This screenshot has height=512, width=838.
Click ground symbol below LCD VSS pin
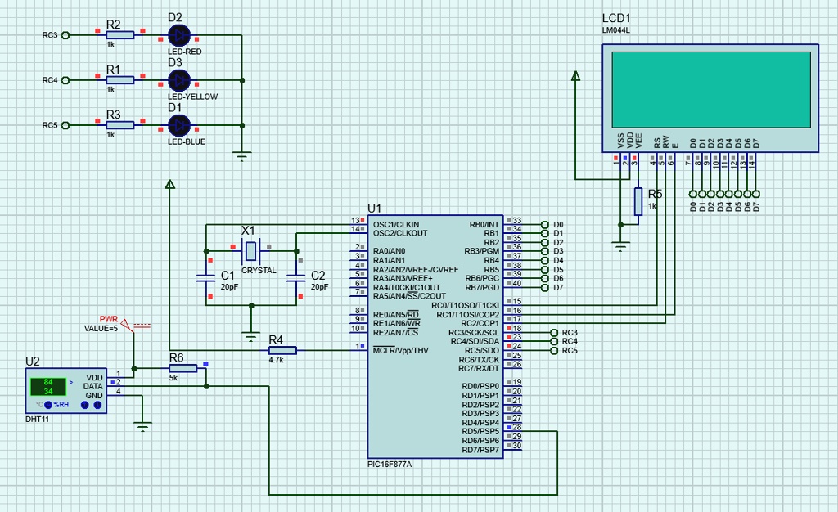point(620,246)
